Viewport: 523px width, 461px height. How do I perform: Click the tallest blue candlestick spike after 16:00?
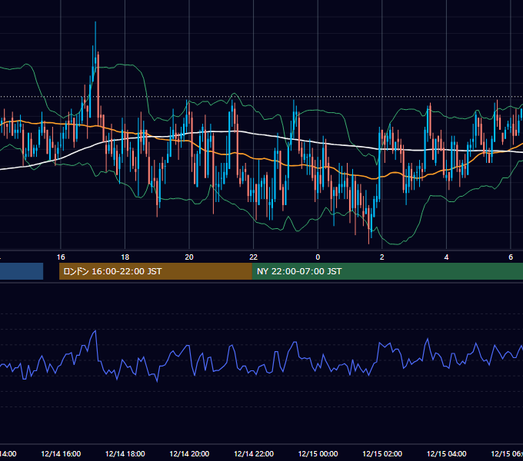(x=95, y=47)
